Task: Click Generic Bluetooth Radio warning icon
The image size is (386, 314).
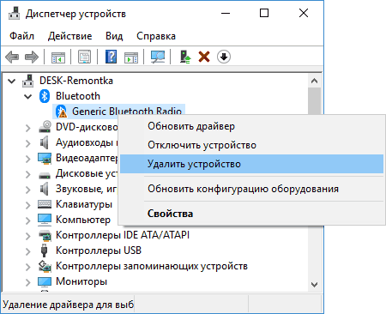Action: coord(61,112)
